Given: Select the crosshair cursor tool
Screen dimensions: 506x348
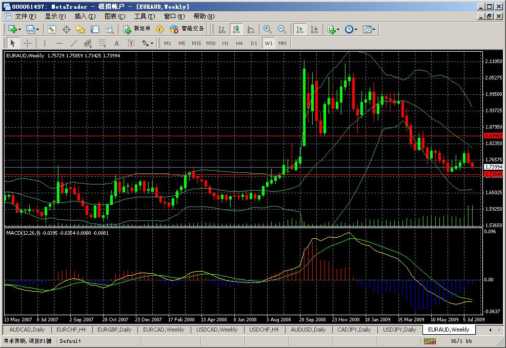Looking at the screenshot, I should (x=27, y=43).
